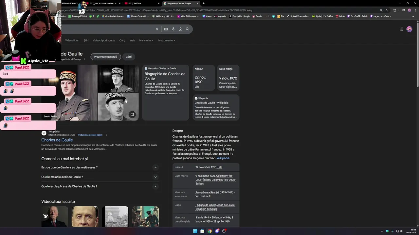
Task: Open the Google apps grid
Action: pyautogui.click(x=401, y=29)
